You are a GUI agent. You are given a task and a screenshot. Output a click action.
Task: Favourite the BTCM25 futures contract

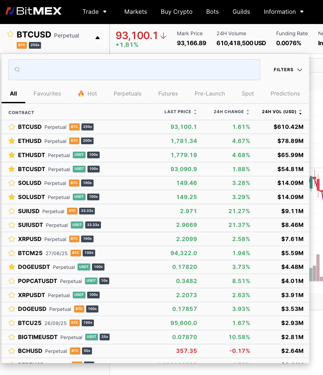tap(12, 253)
